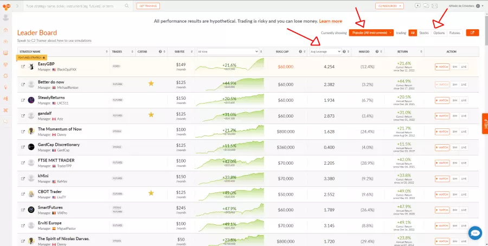Select the Stocks trading filter

tap(424, 33)
